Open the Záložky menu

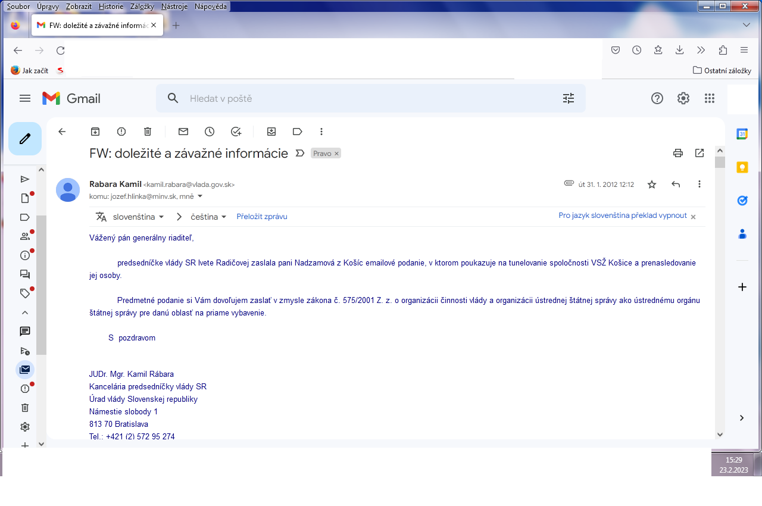(x=142, y=7)
